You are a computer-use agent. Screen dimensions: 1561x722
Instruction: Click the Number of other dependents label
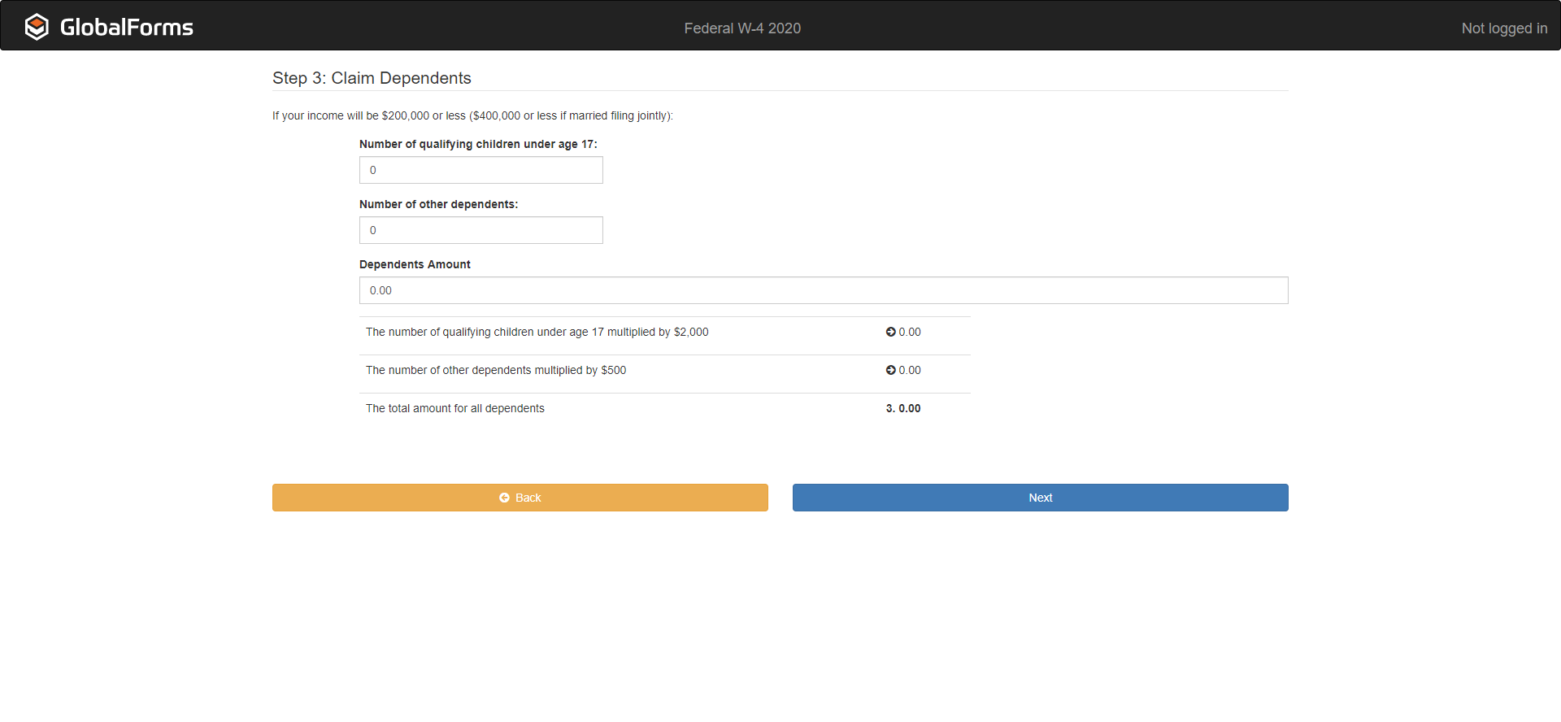pyautogui.click(x=438, y=204)
